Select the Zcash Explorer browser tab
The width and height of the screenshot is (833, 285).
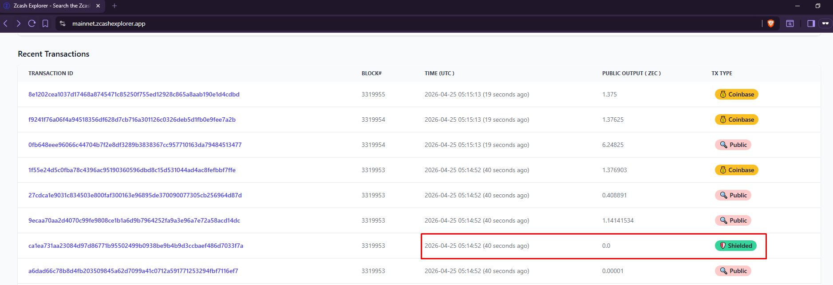click(52, 6)
